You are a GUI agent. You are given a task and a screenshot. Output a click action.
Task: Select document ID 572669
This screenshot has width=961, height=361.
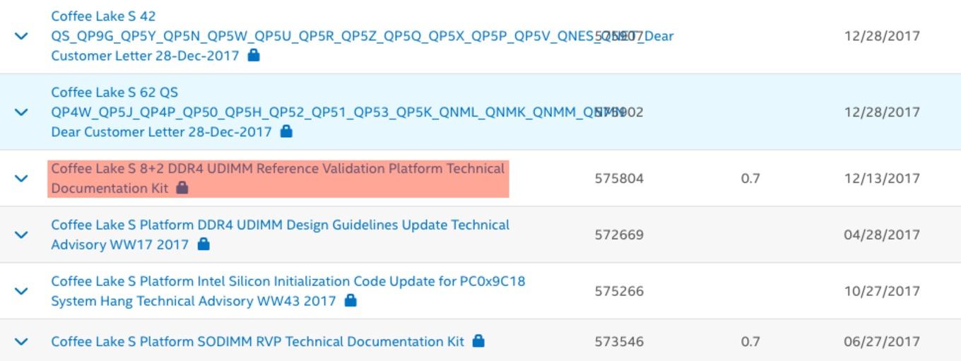619,235
